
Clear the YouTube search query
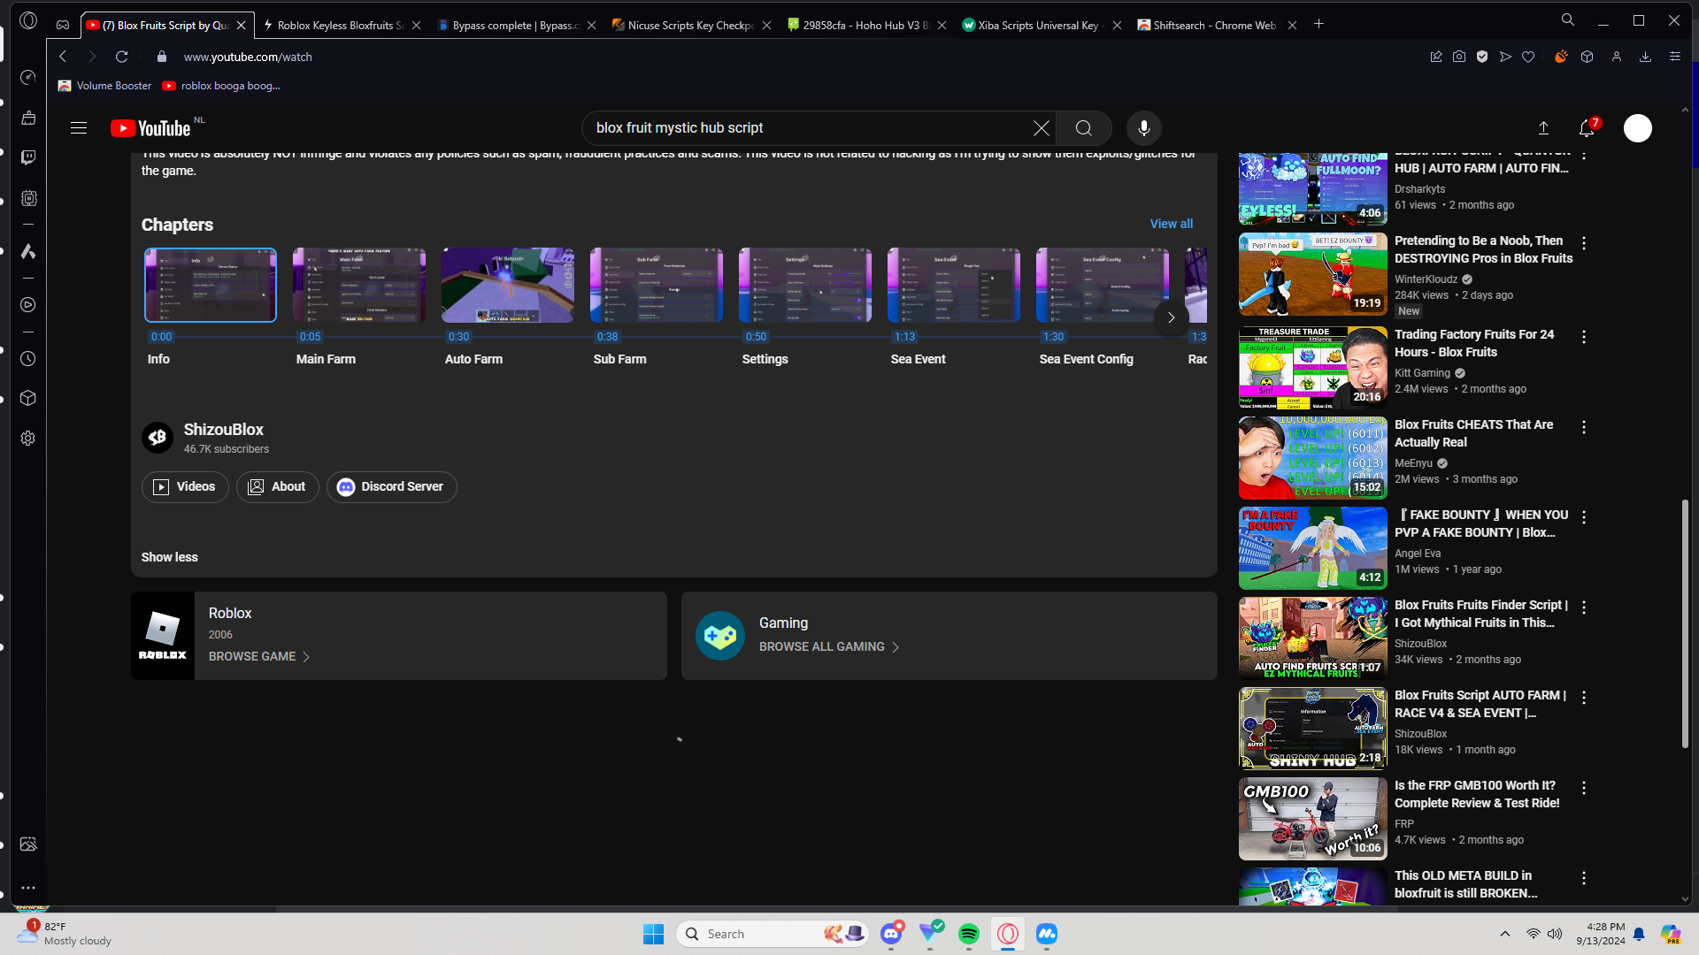point(1042,128)
